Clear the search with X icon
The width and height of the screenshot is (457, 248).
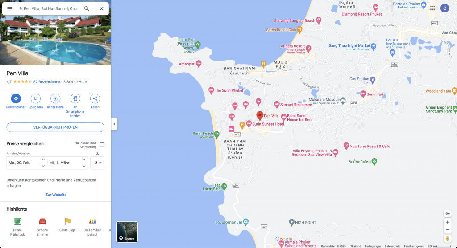pos(101,8)
